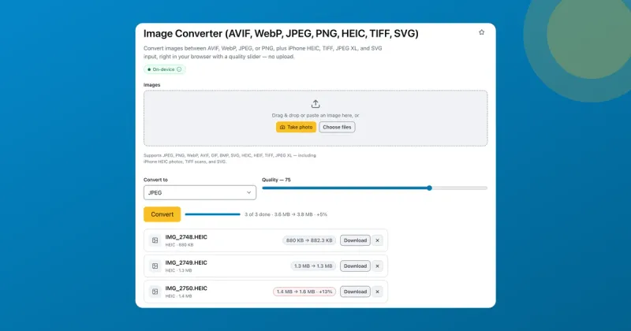Screen dimensions: 631x331
Task: Click the 'Images' label above drop zone
Action: pos(151,85)
